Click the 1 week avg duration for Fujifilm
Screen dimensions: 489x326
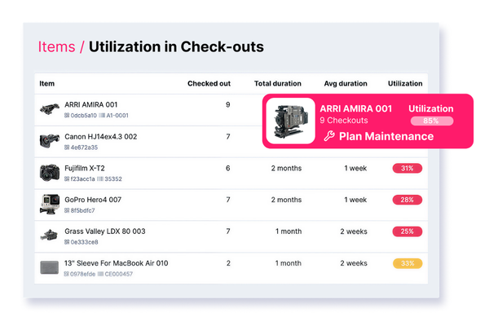tap(355, 169)
